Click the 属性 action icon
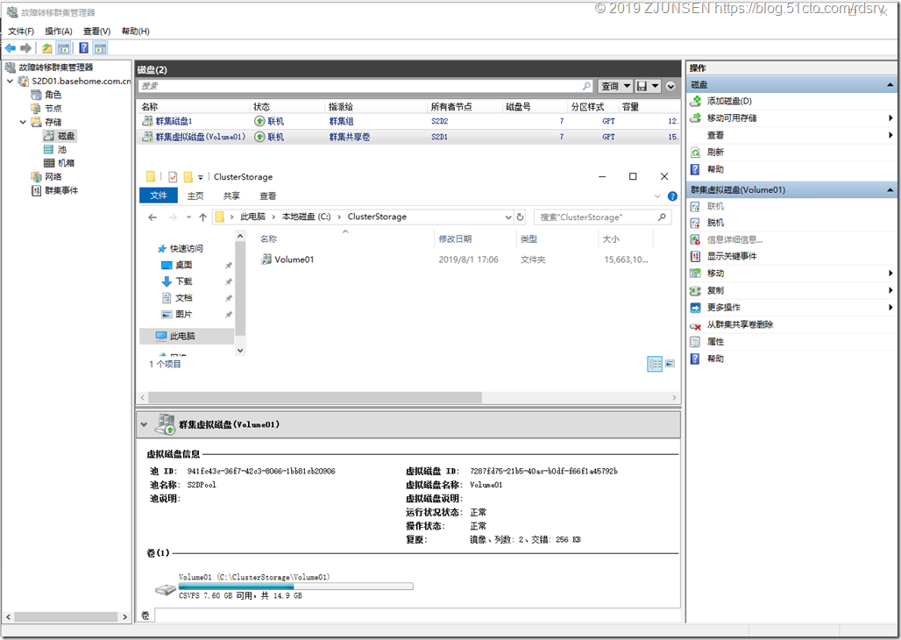The image size is (901, 640). click(x=695, y=342)
